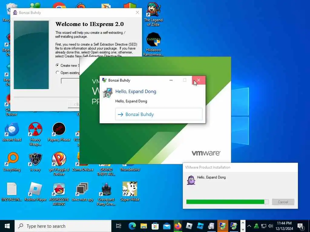Image resolution: width=310 pixels, height=232 pixels.
Task: Click the Bonzai Buhdy command link
Action: [159, 114]
